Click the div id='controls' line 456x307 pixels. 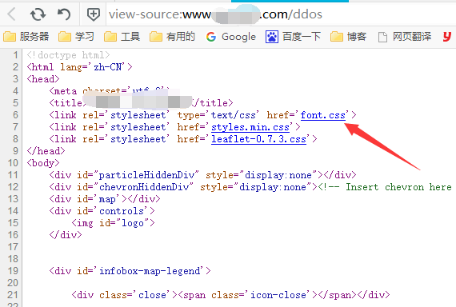point(102,211)
